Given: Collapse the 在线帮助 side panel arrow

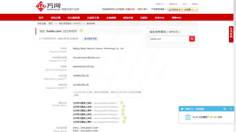Looking at the screenshot, I should click(x=231, y=40).
